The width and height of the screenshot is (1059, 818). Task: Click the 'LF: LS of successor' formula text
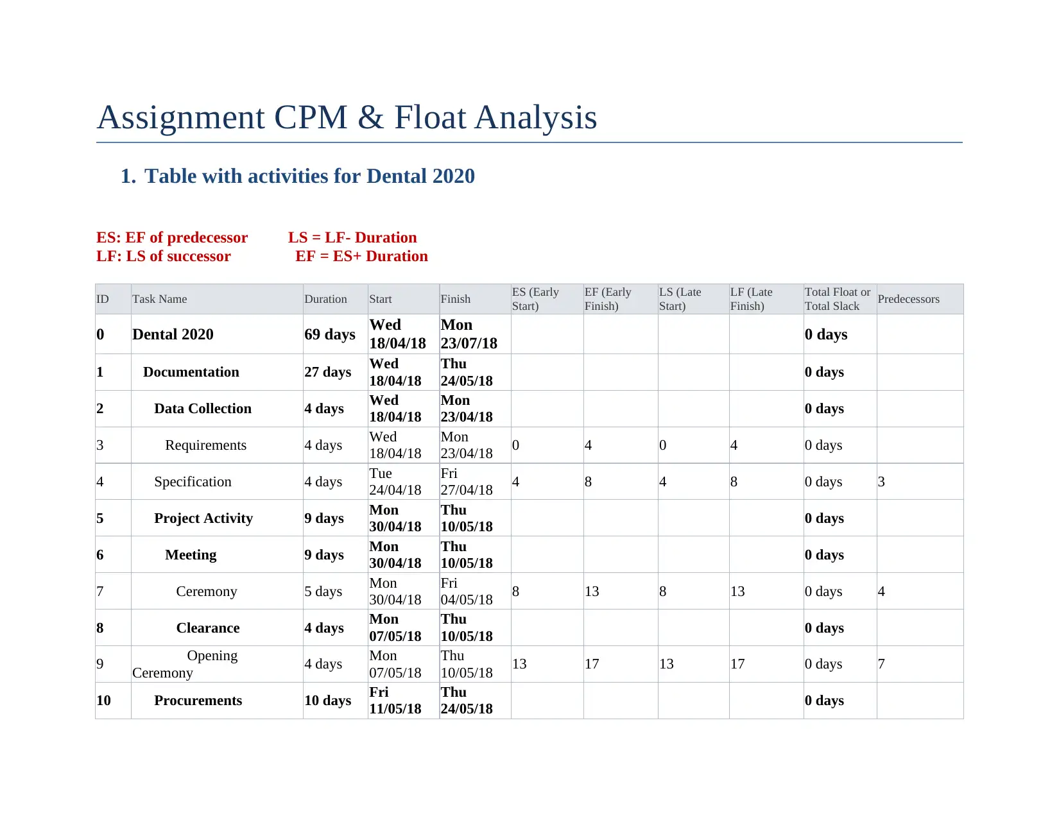(164, 256)
